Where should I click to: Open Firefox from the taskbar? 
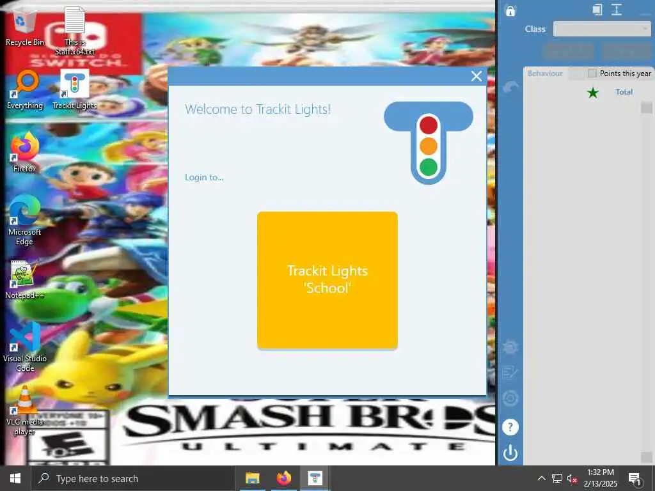283,478
